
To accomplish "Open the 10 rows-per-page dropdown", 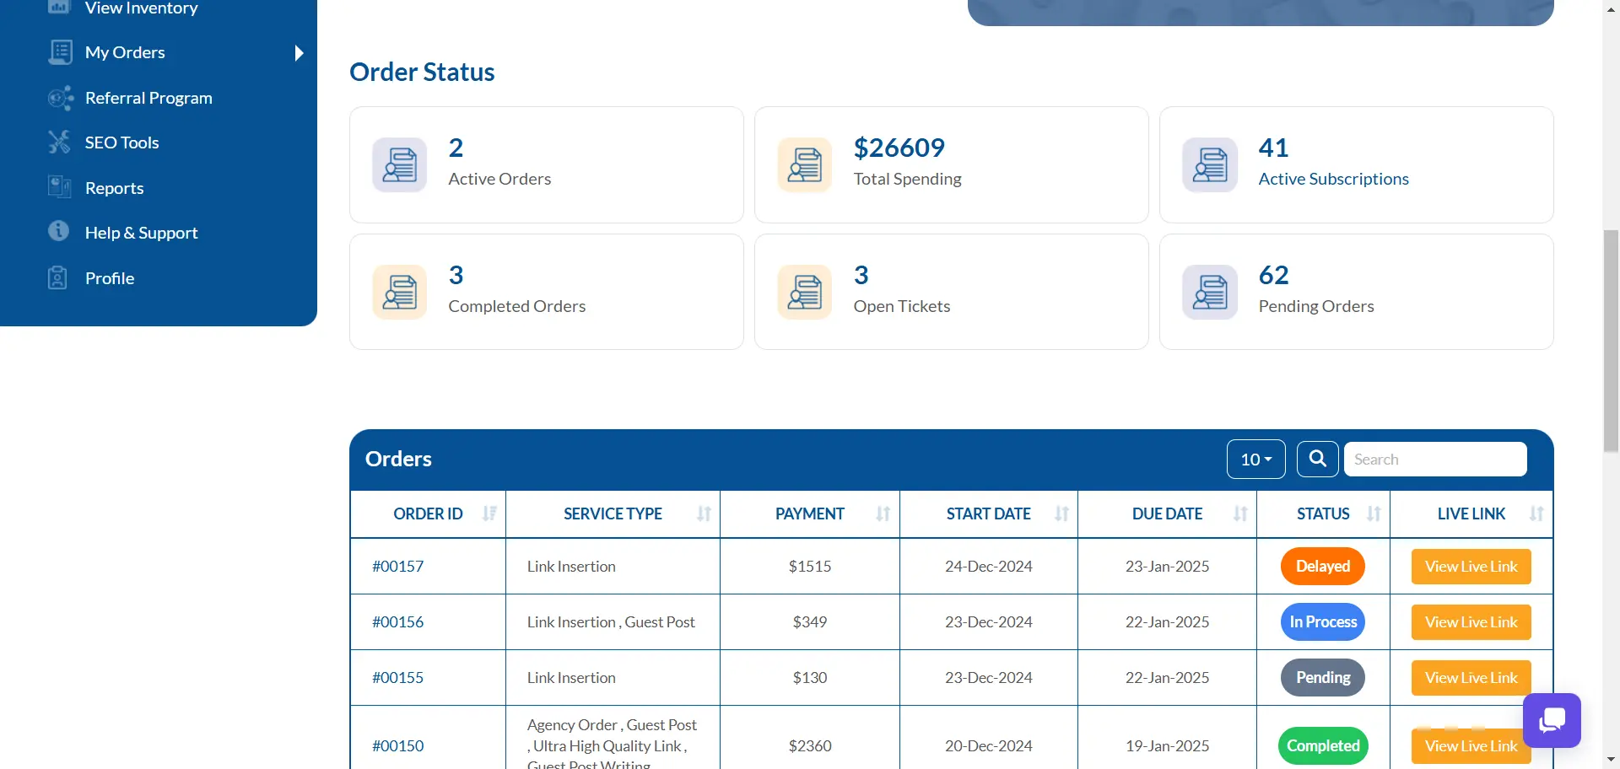I will (1255, 459).
